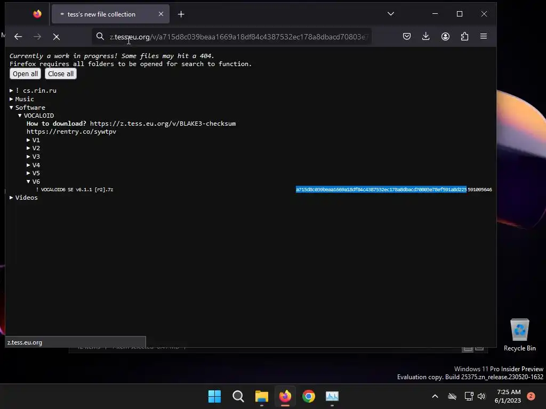Open the BLAKE3-checksum link

[163, 124]
